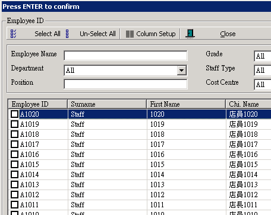Image resolution: width=271 pixels, height=215 pixels.
Task: Select the A1018 employee ID cell
Action: [30, 134]
